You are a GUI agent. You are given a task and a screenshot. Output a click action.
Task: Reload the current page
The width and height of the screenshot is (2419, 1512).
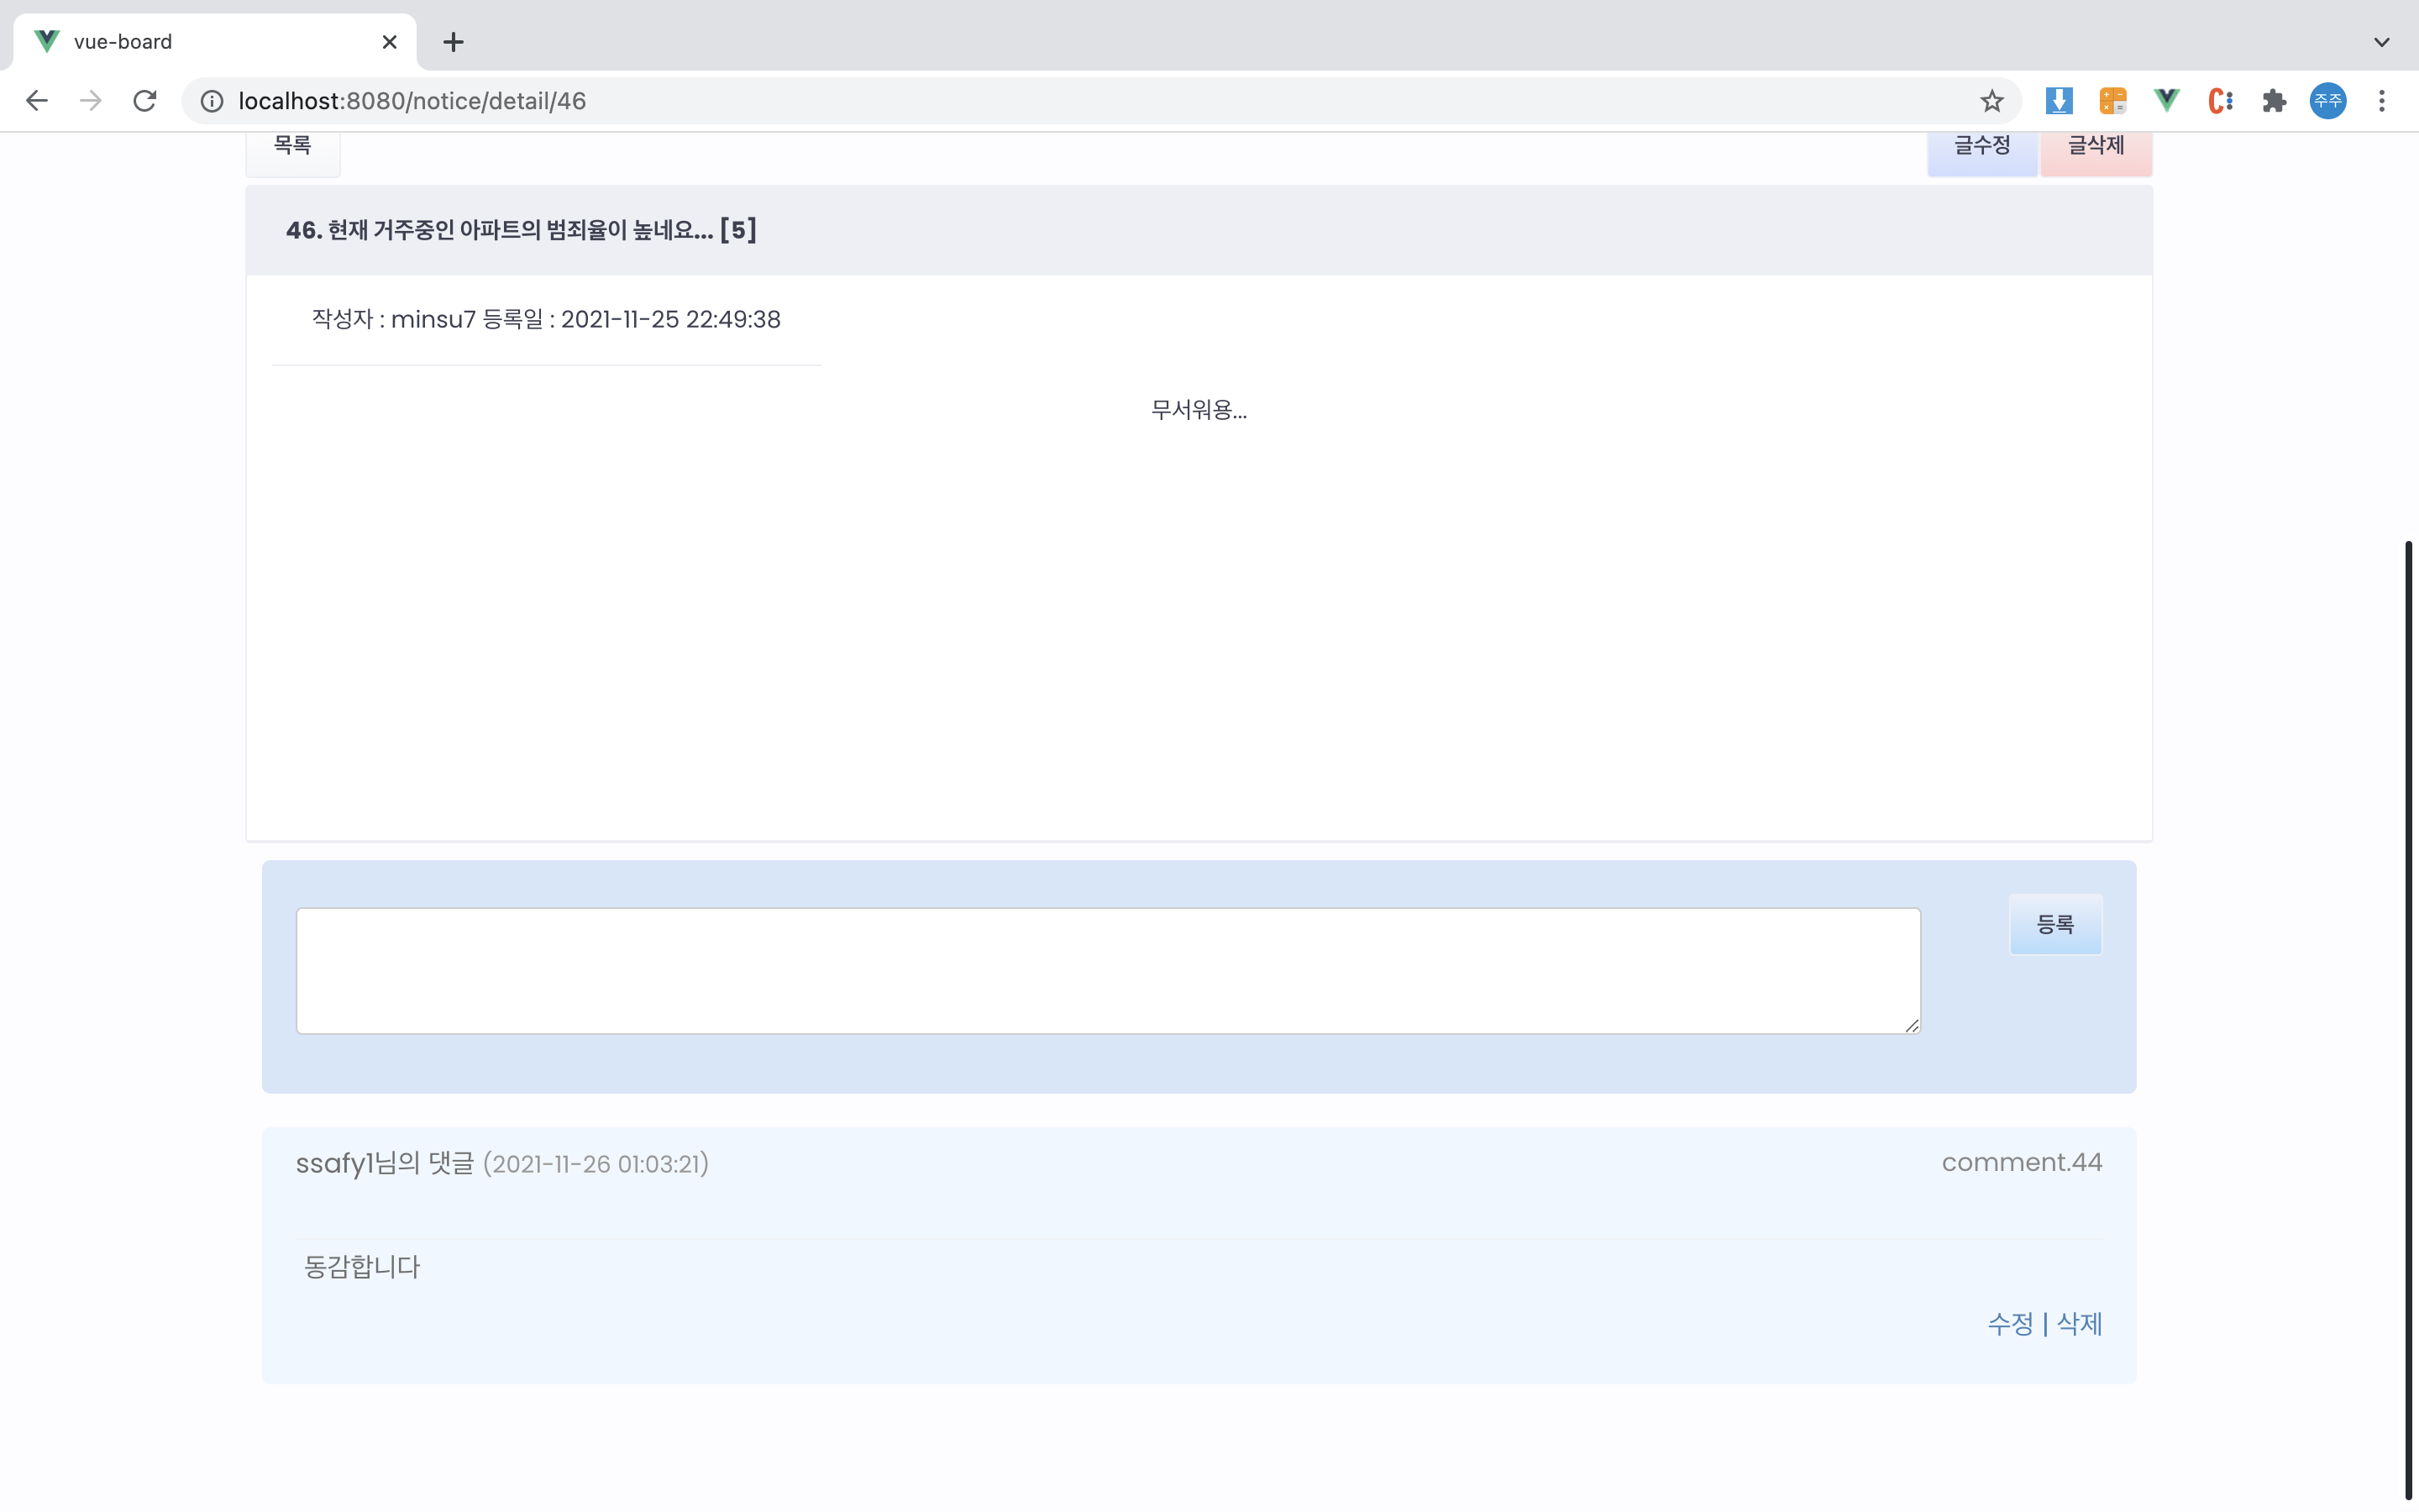pos(145,101)
